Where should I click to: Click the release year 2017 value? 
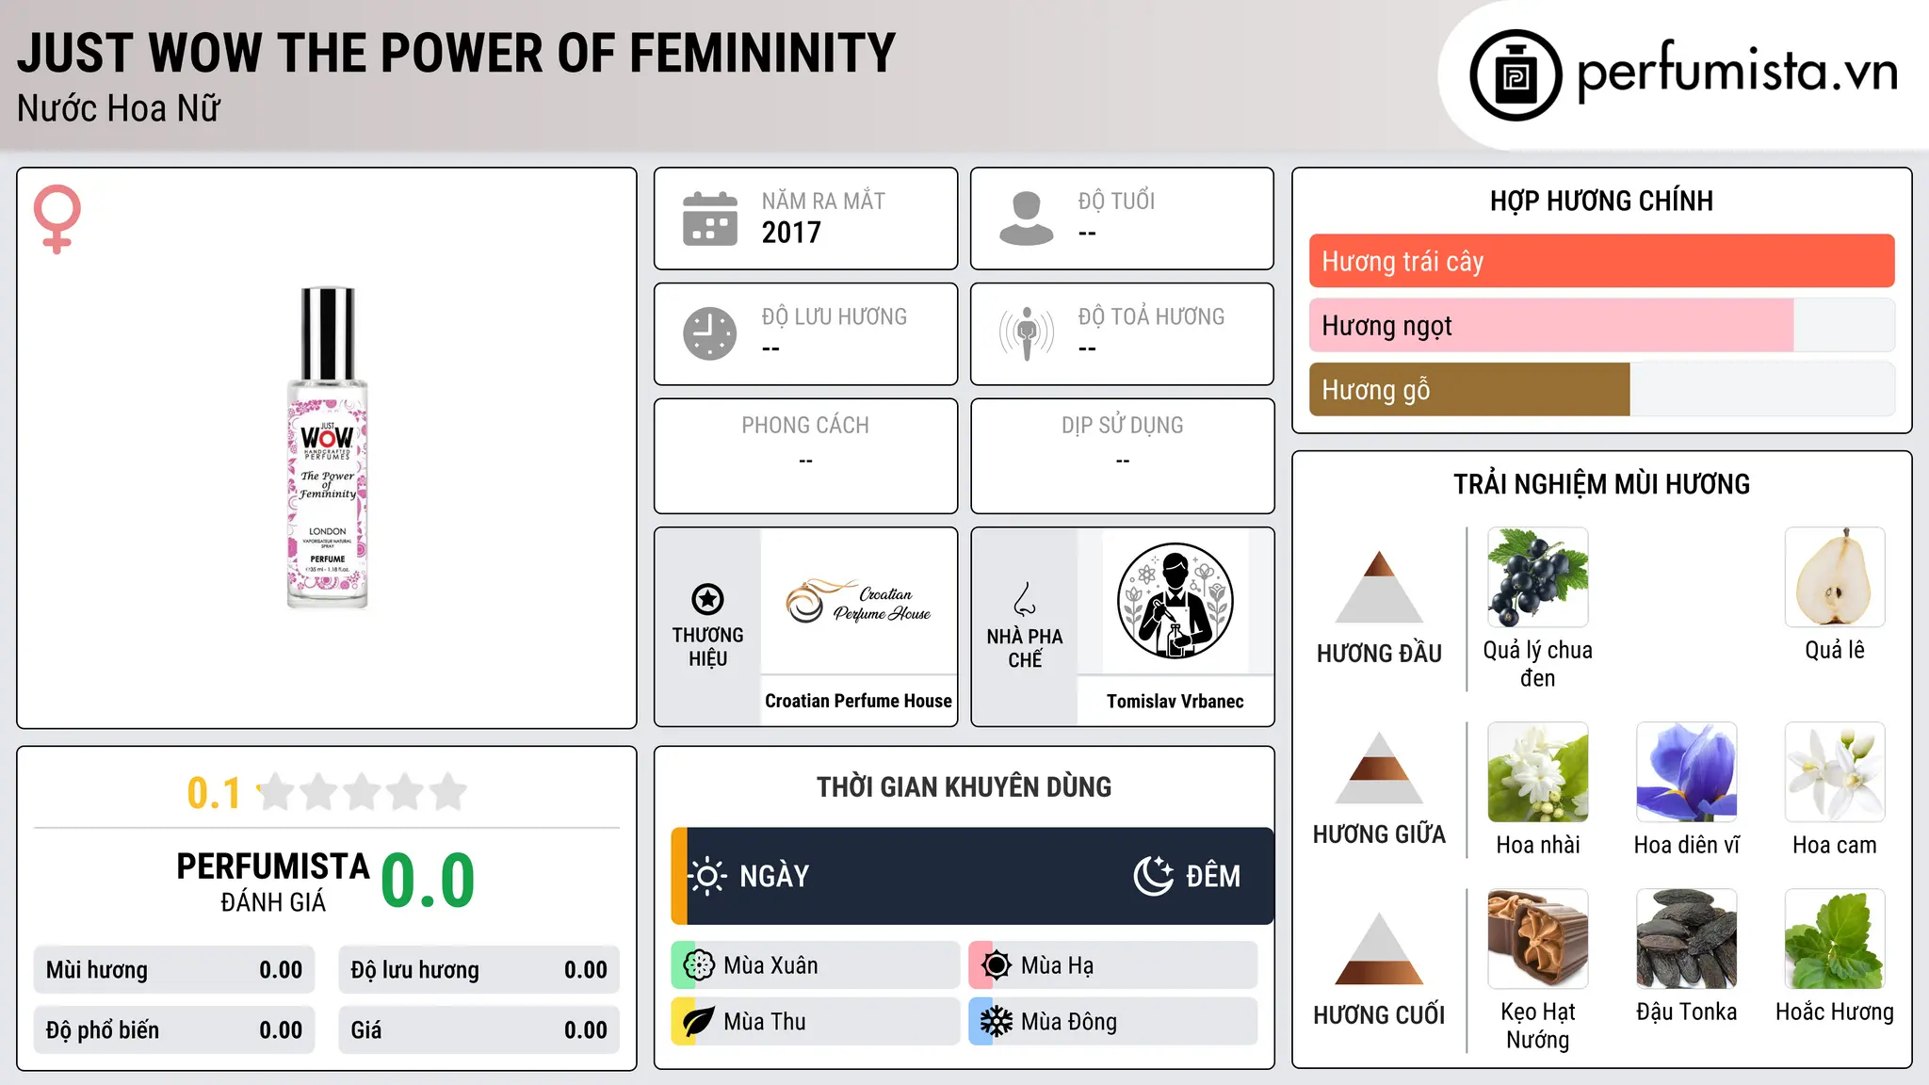[x=791, y=233]
